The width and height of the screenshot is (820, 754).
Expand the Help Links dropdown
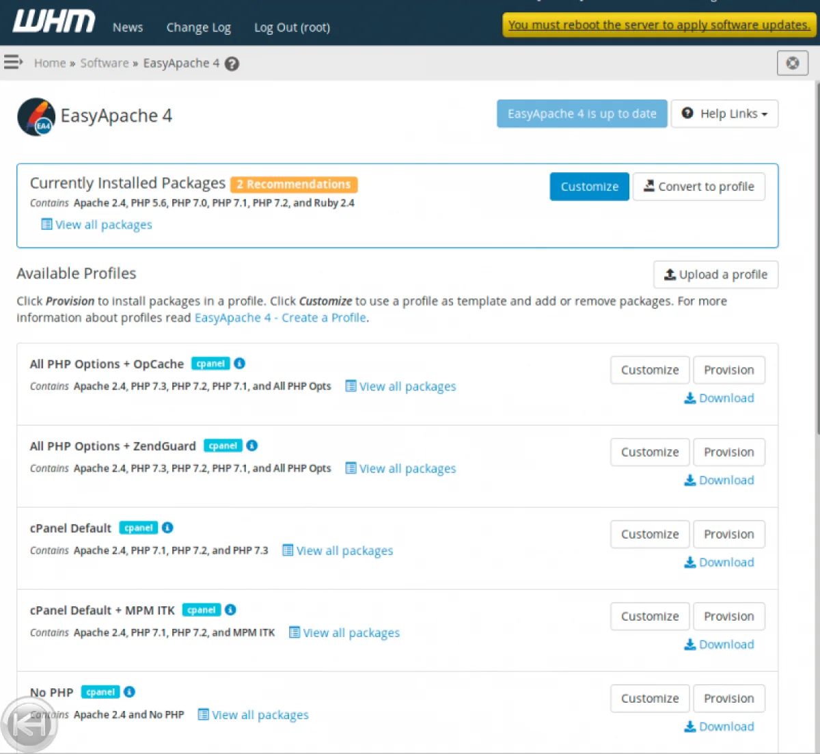coord(724,114)
